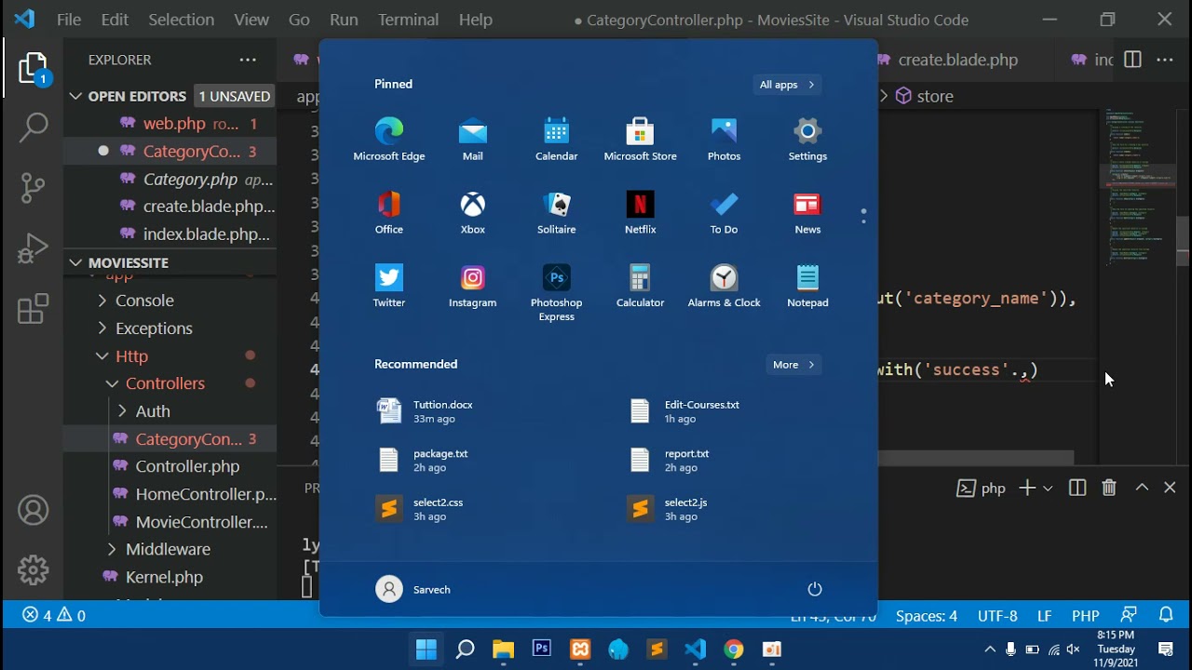Open the Accounts menu in VS Code

[34, 511]
